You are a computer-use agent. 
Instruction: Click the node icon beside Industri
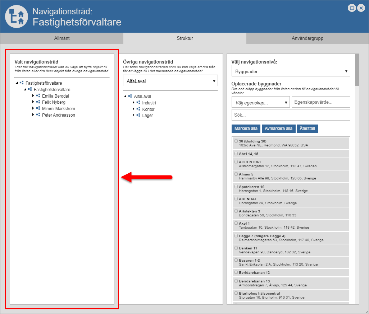point(138,103)
